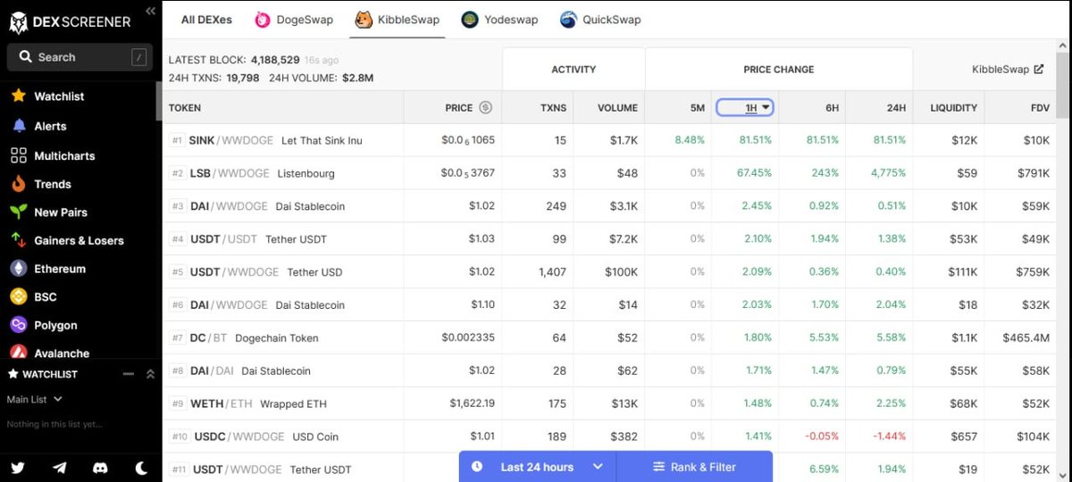This screenshot has height=482, width=1072.
Task: Select Avalanche chain icon
Action: click(x=18, y=353)
